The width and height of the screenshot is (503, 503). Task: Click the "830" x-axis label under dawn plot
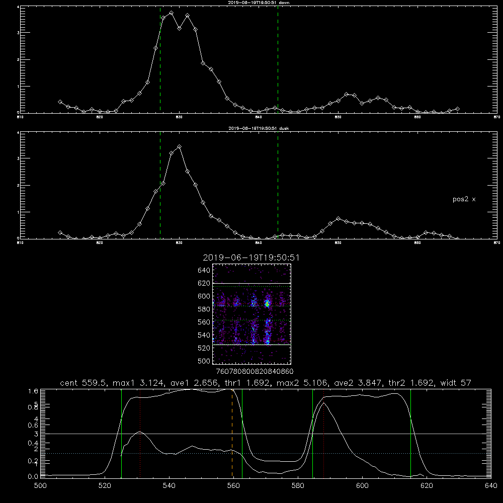(179, 117)
